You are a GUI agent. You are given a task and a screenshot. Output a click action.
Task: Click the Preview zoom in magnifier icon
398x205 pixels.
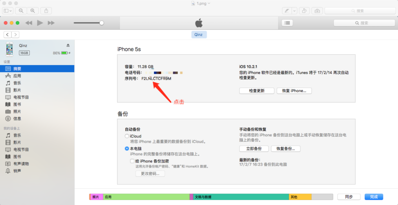click(33, 11)
